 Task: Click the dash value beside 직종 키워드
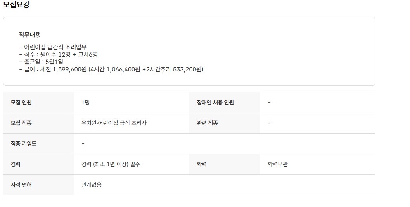(83, 144)
